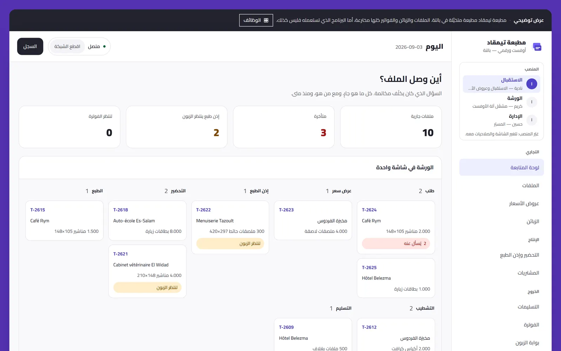
Task: Click تنتظر الزبون badge on T-2622
Action: (x=230, y=244)
